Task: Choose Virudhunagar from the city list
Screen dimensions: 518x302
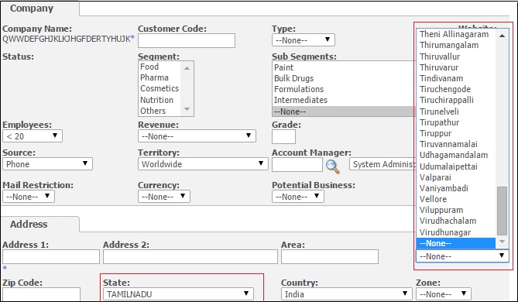Action: tap(456, 232)
